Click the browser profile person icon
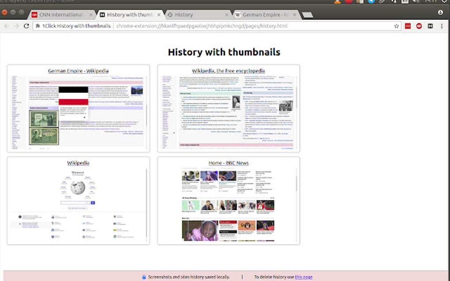 tap(440, 13)
